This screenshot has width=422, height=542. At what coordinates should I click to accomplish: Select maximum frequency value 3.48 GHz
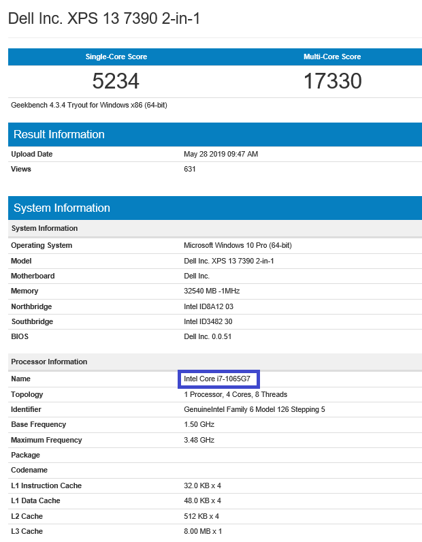click(199, 440)
